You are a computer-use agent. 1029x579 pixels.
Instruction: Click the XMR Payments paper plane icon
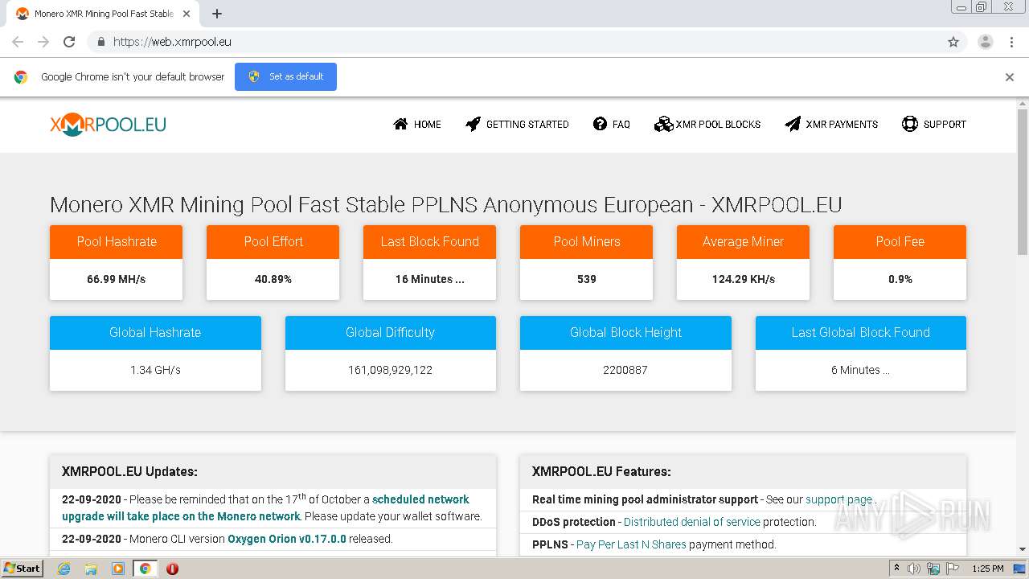[x=793, y=124]
